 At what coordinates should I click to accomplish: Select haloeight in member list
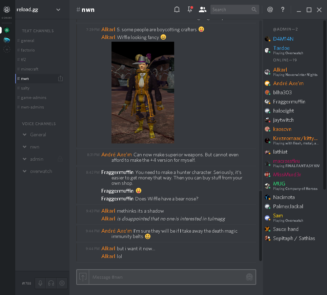tap(293, 111)
